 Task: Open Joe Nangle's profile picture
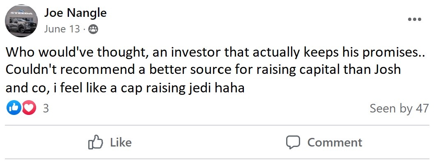[21, 22]
